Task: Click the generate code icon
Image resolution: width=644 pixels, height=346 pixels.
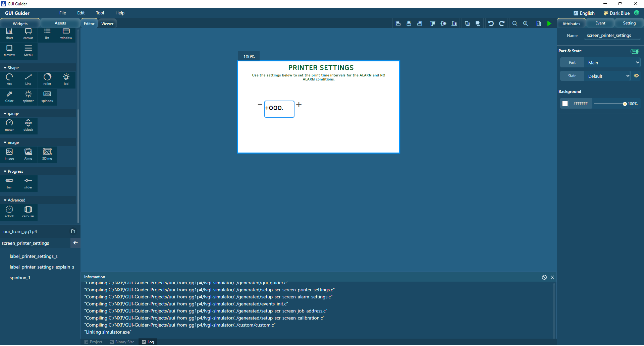Action: (x=539, y=23)
